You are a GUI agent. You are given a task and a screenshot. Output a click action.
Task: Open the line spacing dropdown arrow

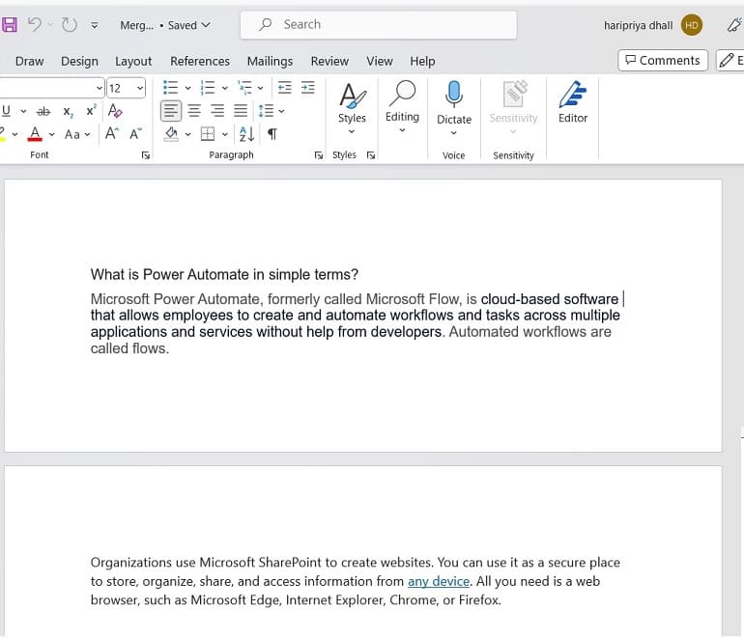click(x=281, y=111)
